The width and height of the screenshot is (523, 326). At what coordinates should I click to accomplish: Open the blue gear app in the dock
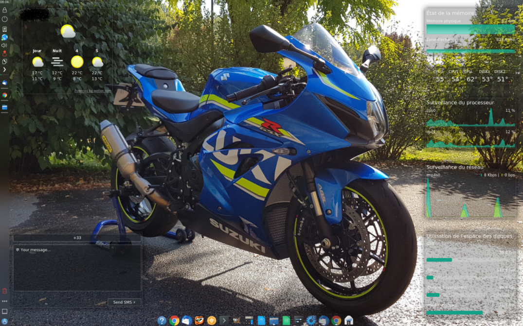coord(311,320)
